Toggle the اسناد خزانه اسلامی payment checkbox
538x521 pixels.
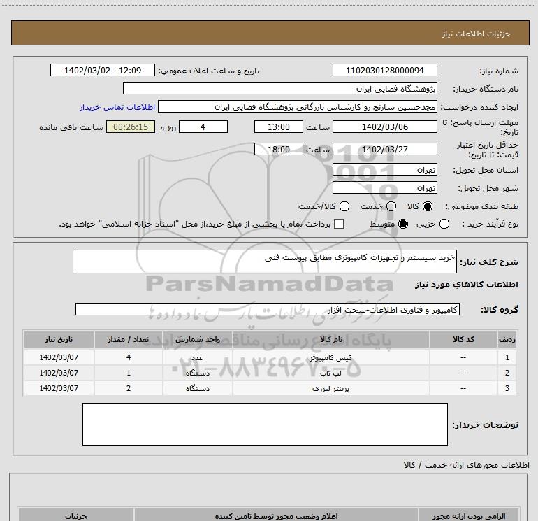click(339, 224)
